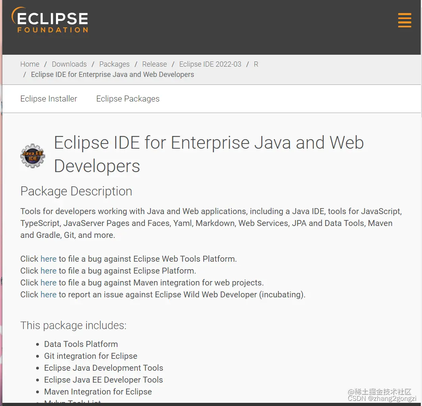Click the Package Description heading

(x=76, y=192)
